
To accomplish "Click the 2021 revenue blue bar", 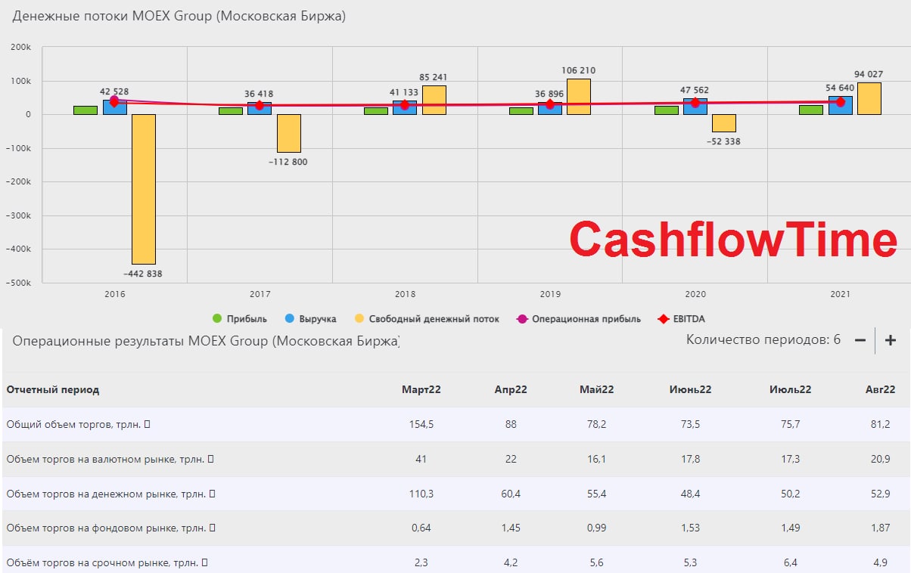I will (841, 105).
